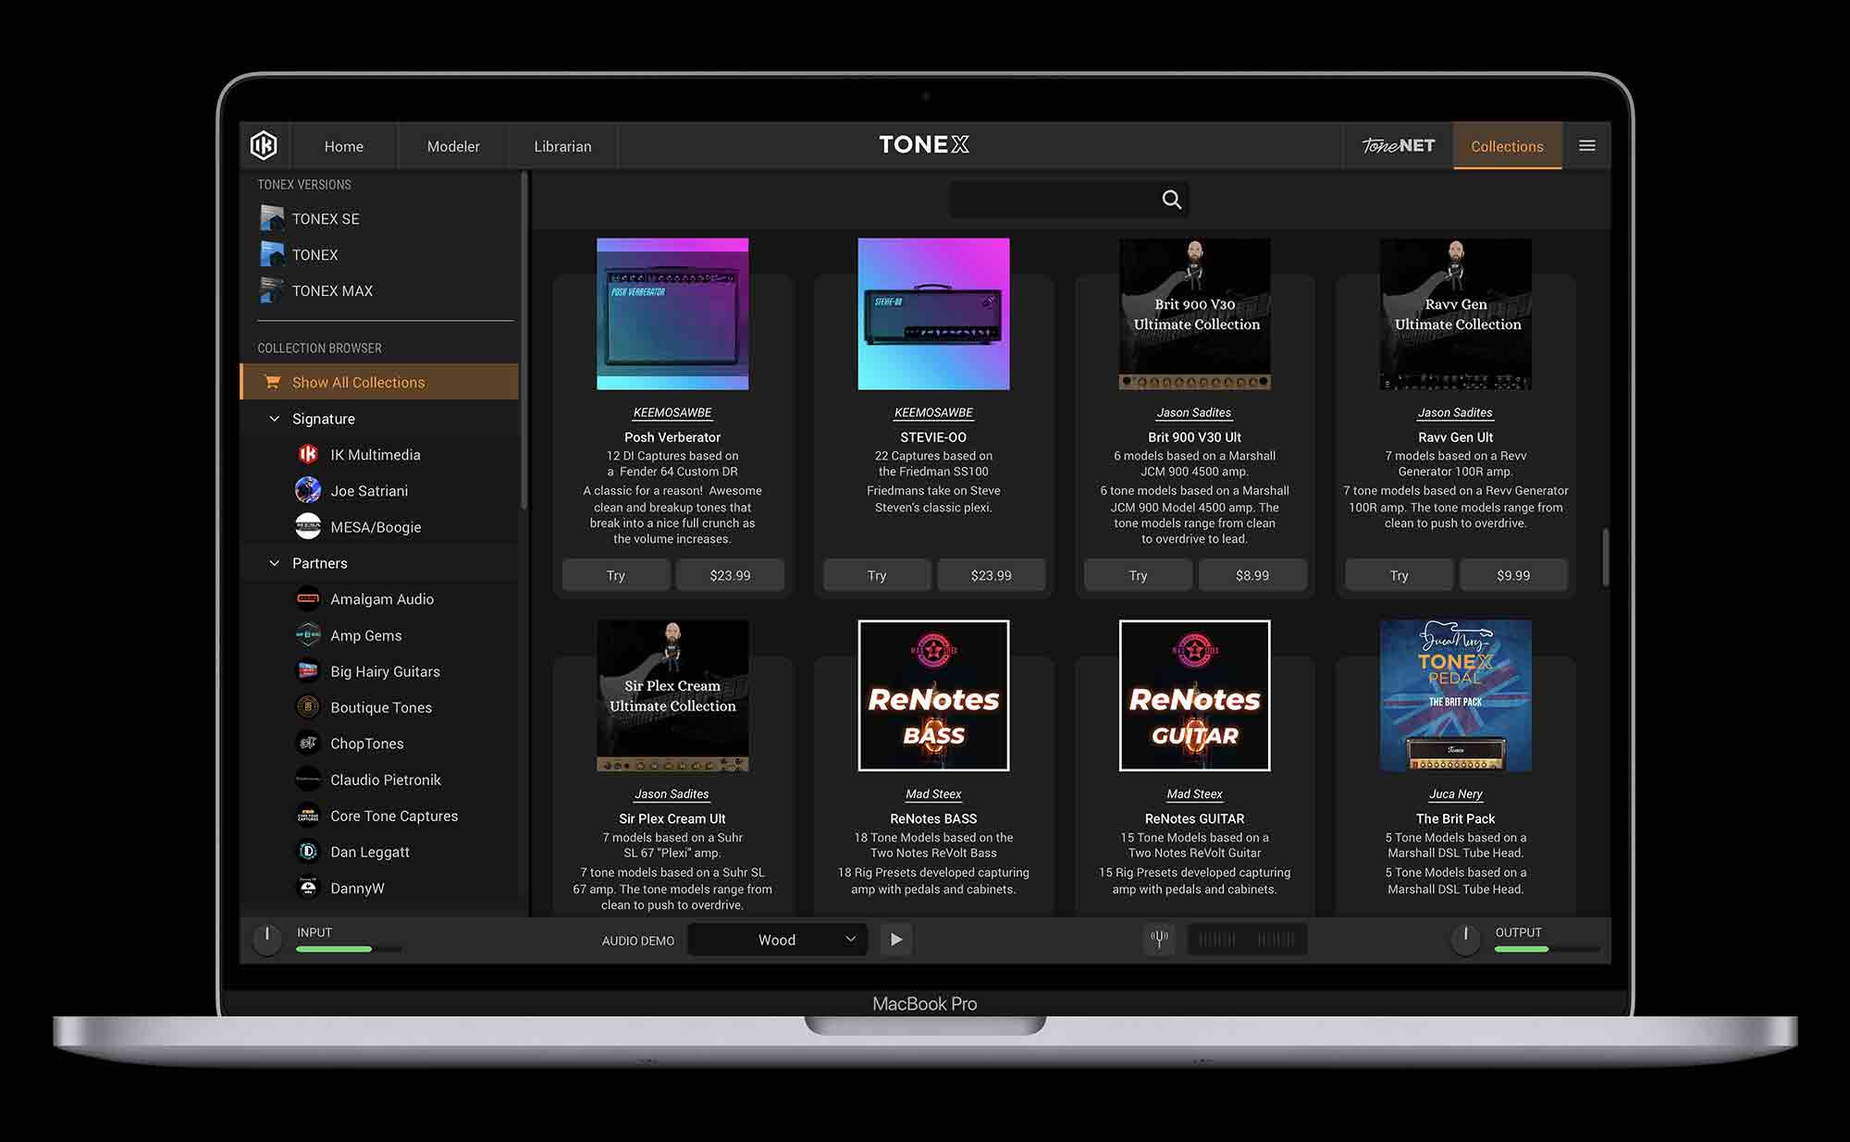Open KEEMOSAWBE link above STEVIE-OO
Image resolution: width=1850 pixels, height=1142 pixels.
pos(933,412)
